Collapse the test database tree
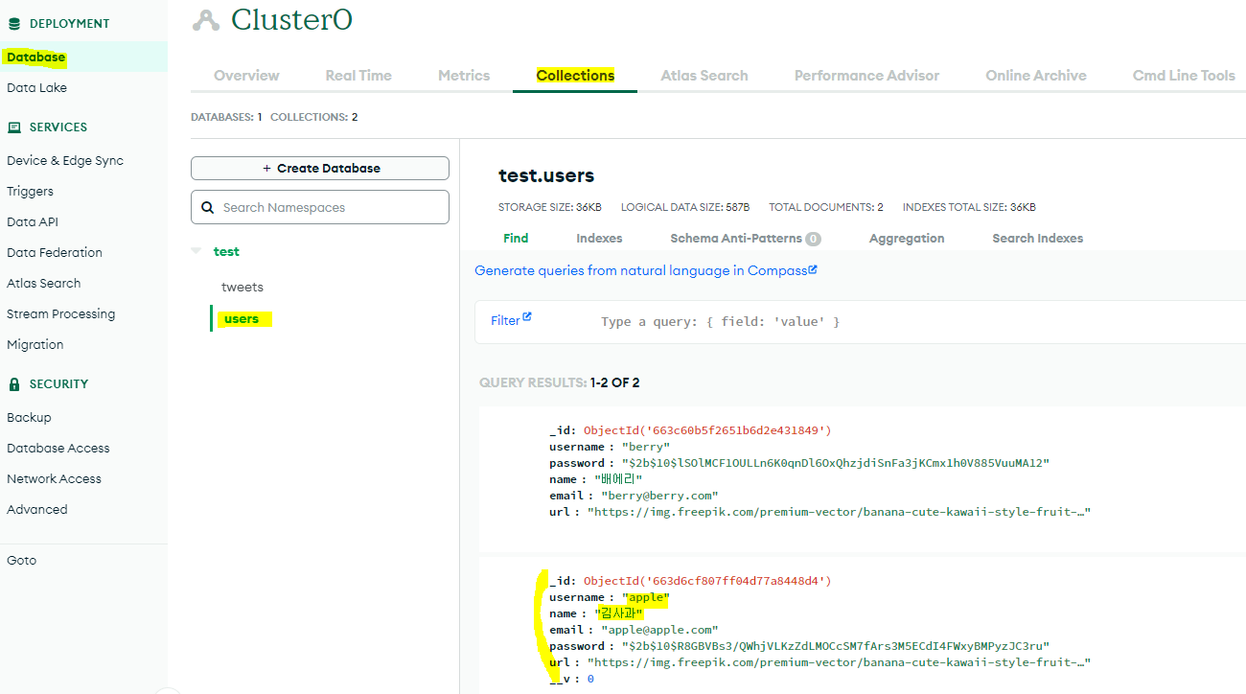 pos(196,251)
